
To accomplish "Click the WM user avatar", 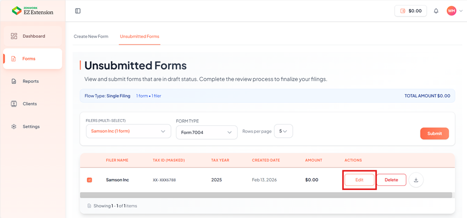I will pyautogui.click(x=451, y=11).
